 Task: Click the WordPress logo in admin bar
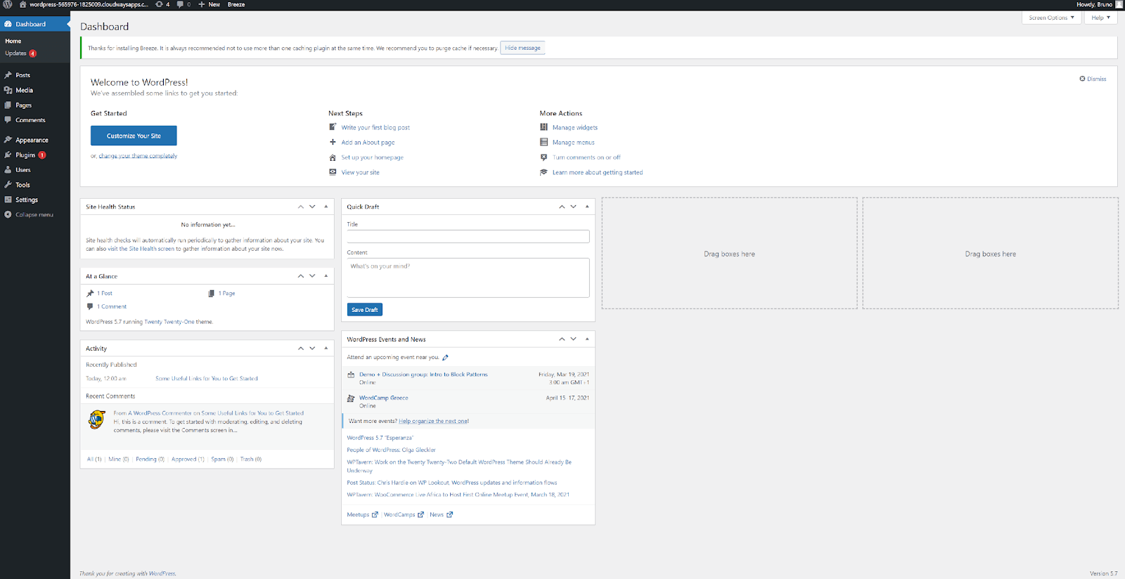8,5
